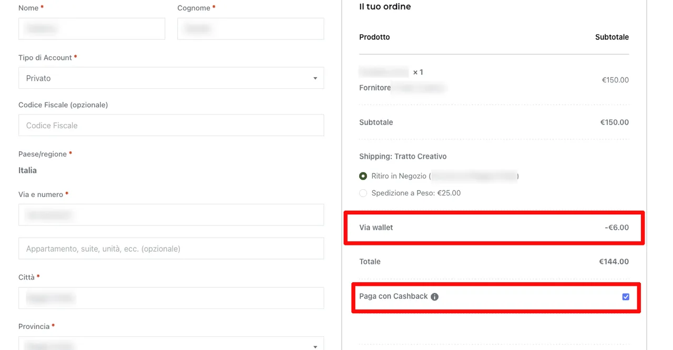
Task: Focus the Città input field
Action: click(171, 298)
